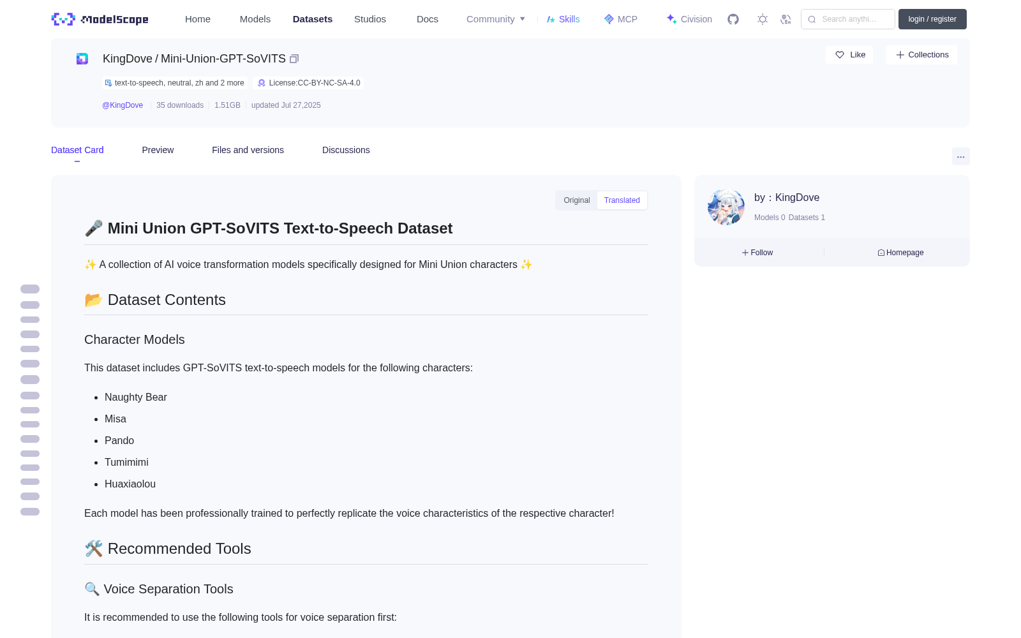Navigate to Studios
1021x638 pixels.
(370, 19)
